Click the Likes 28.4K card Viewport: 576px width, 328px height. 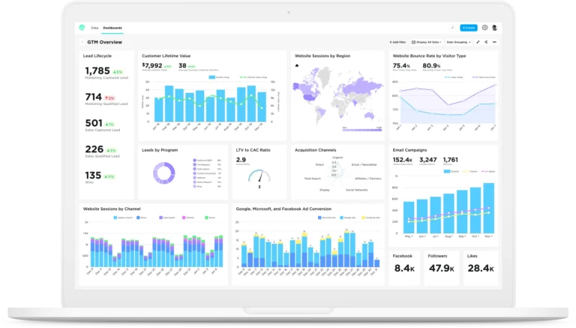481,268
